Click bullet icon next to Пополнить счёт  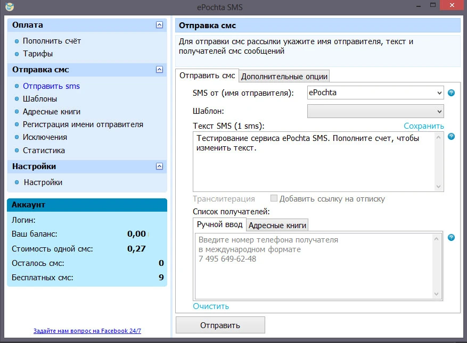pyautogui.click(x=17, y=41)
